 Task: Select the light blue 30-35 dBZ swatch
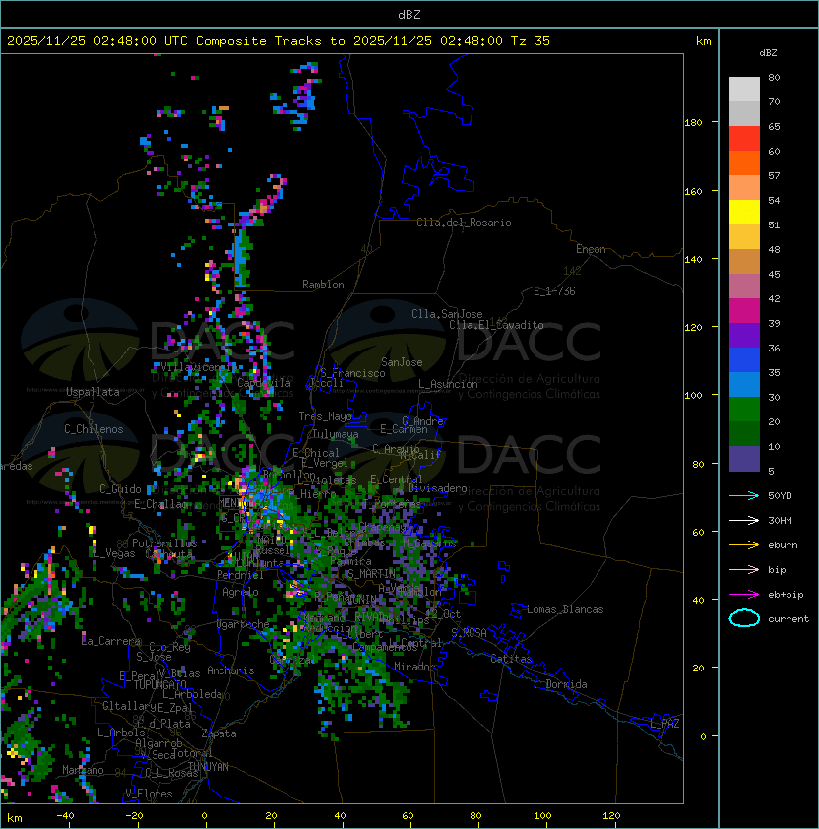744,384
